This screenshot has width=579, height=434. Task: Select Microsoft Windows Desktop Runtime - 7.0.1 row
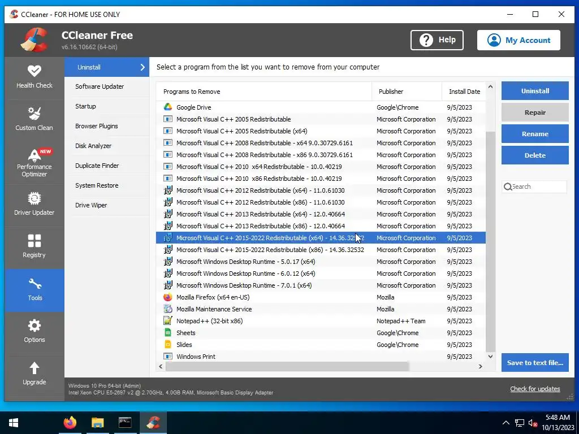[x=321, y=285]
